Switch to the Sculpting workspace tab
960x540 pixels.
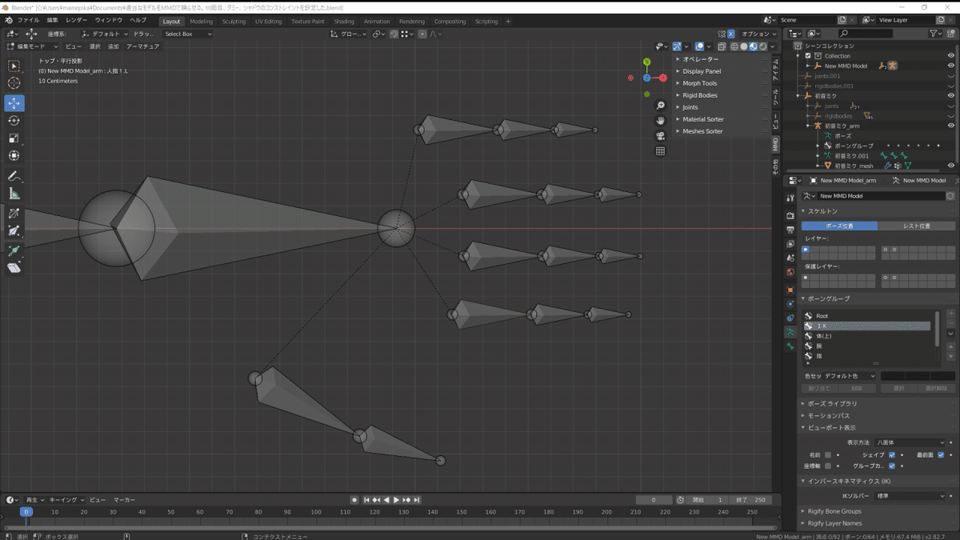pos(234,22)
